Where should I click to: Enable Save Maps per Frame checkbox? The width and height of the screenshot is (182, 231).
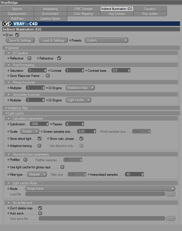48,75
